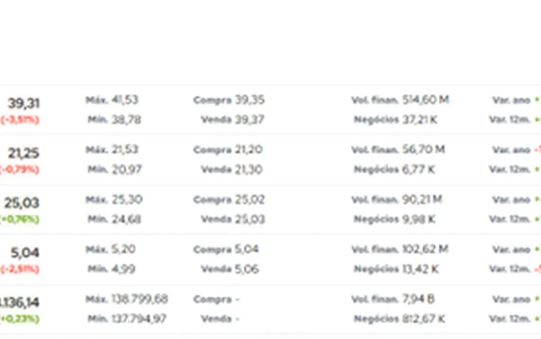Open the Vol. finan. 514,60 M figure

[400, 100]
